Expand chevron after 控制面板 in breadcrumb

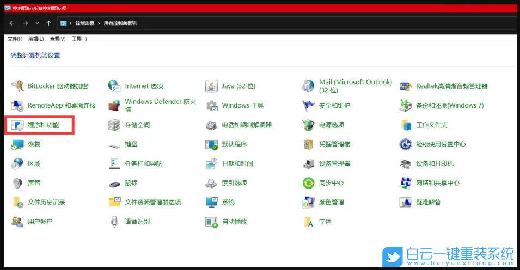coord(99,23)
